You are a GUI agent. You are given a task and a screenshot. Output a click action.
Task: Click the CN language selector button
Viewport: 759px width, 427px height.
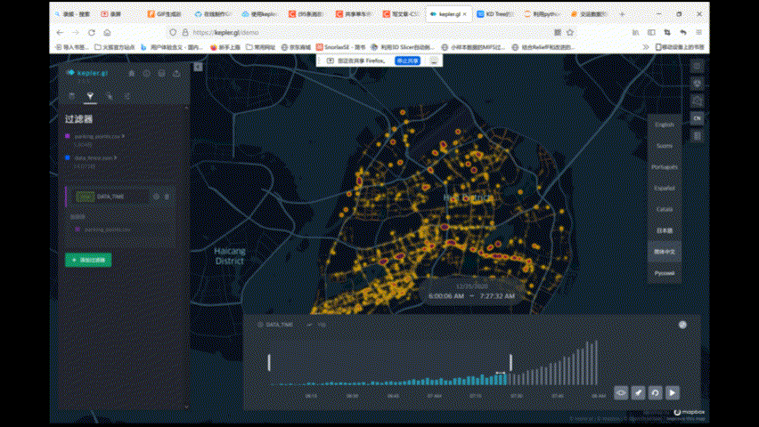pyautogui.click(x=697, y=118)
